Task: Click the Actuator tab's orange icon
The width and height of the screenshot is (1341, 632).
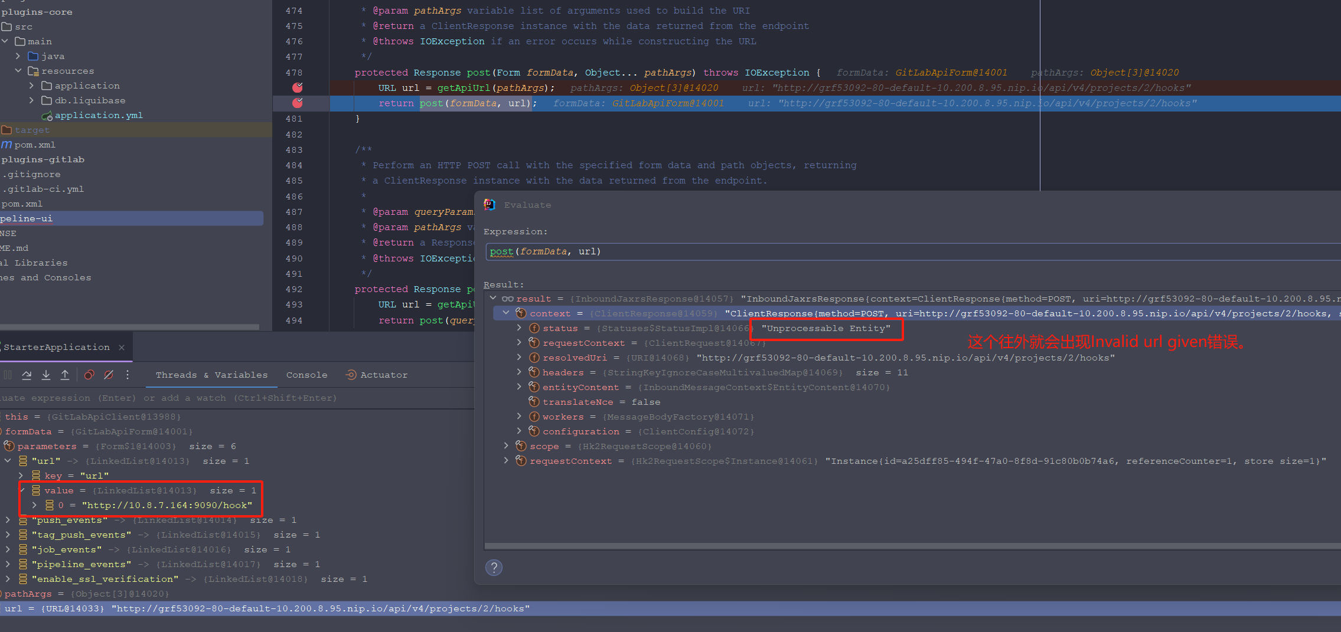Action: (351, 375)
